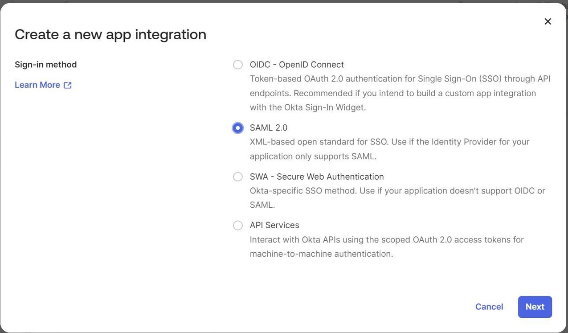Click the external link icon beside Learn More

[68, 85]
